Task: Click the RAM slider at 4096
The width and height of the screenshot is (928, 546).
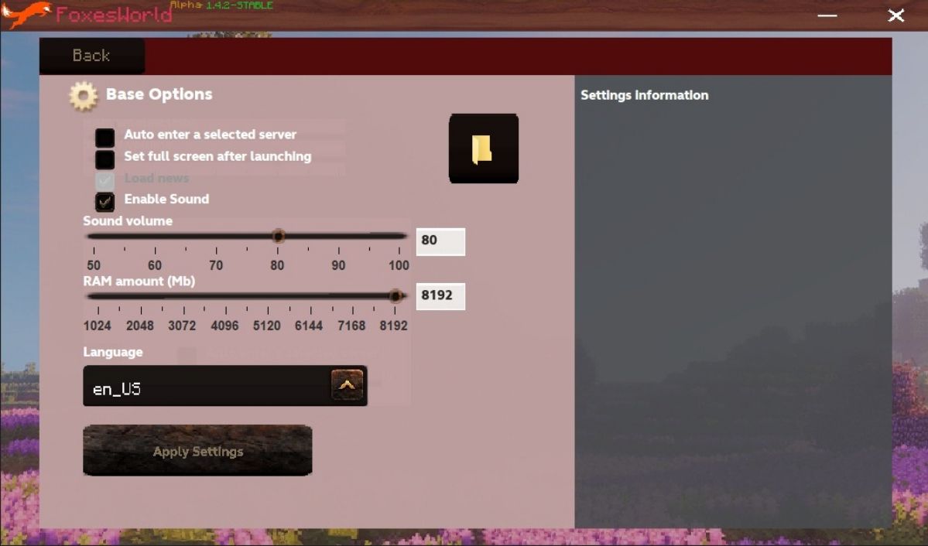Action: (x=224, y=296)
